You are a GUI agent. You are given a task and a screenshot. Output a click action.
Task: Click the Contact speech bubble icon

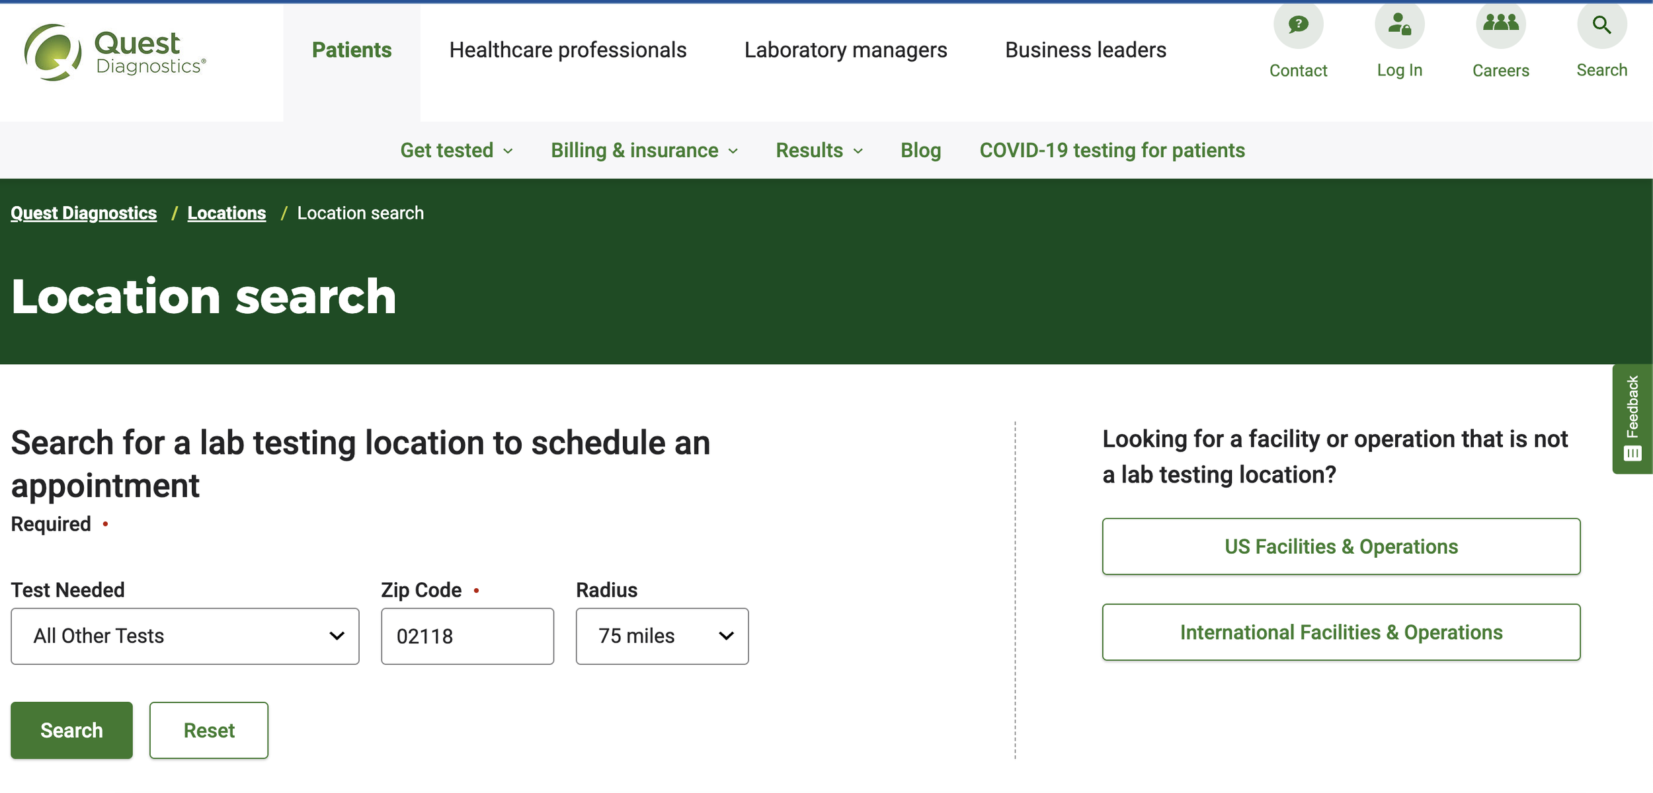click(x=1298, y=25)
